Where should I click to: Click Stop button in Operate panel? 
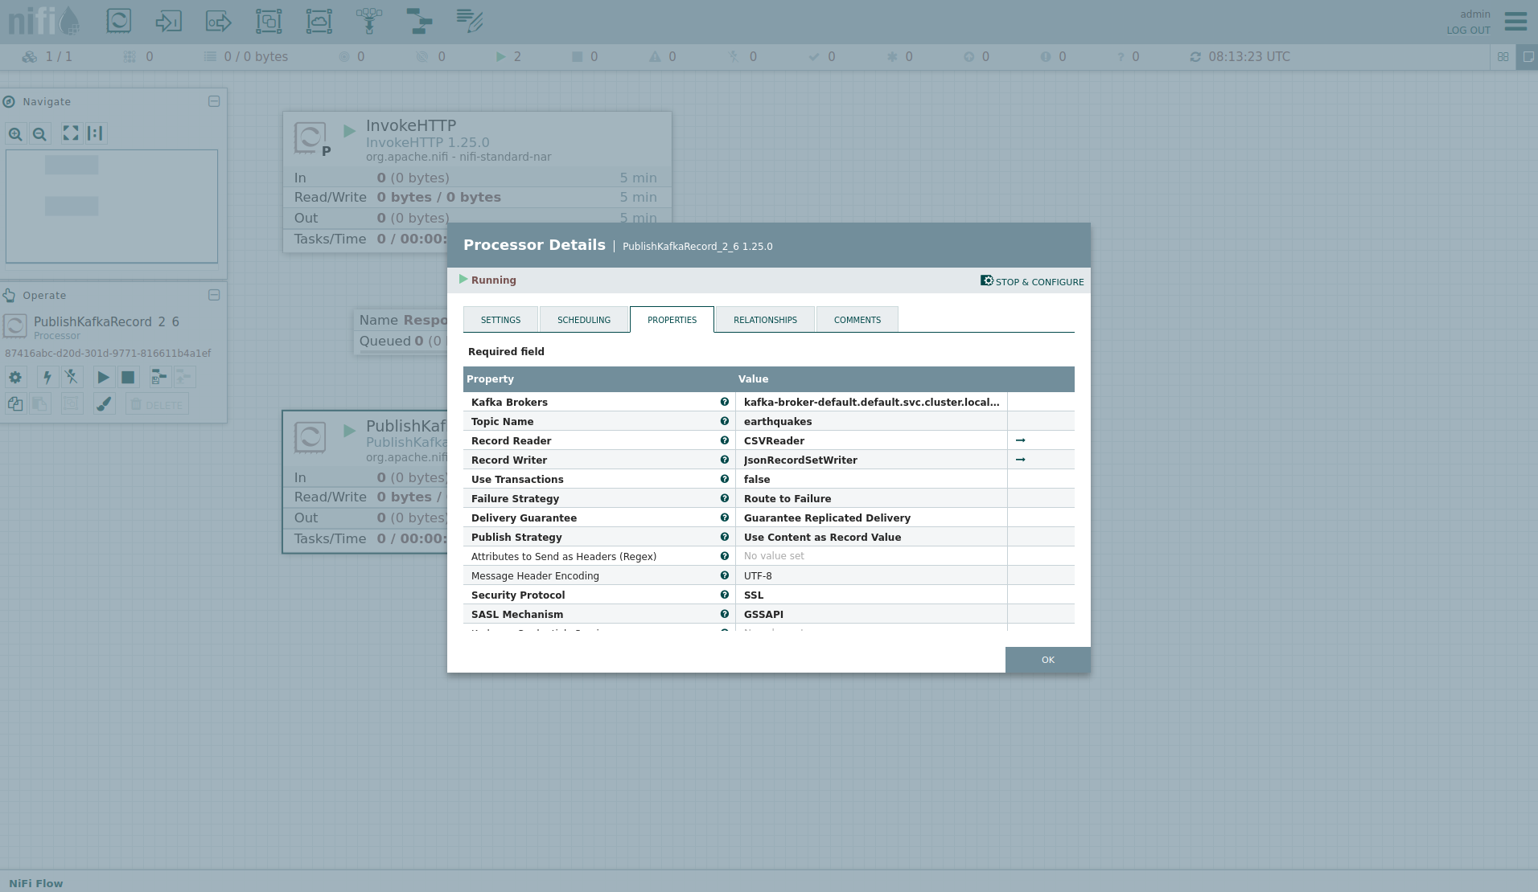coord(128,377)
